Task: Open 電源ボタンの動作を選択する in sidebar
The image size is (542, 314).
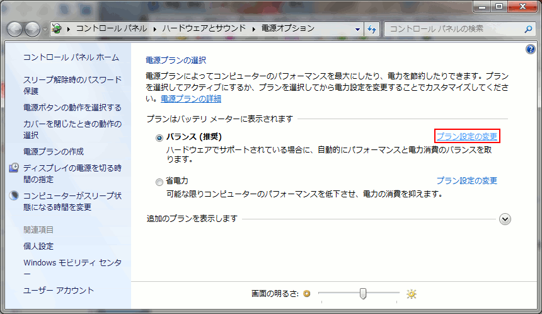Action: pyautogui.click(x=72, y=108)
